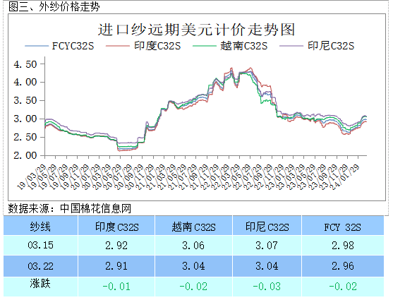Image resolution: width=393 pixels, height=300 pixels.
Task: Click the heading 图三、外纱价格走势
Action: pos(54,6)
